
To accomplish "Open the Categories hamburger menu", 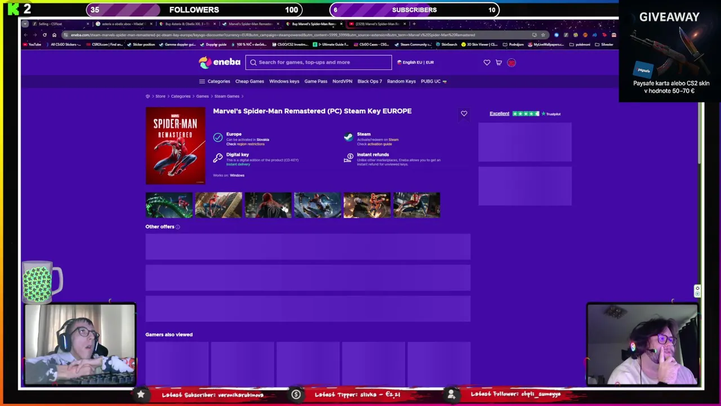I will tap(215, 81).
